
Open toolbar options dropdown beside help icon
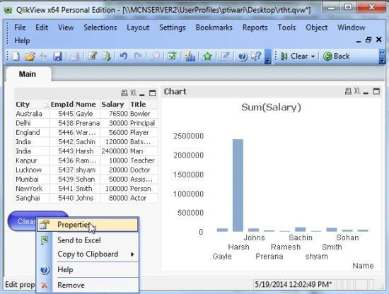(267, 57)
